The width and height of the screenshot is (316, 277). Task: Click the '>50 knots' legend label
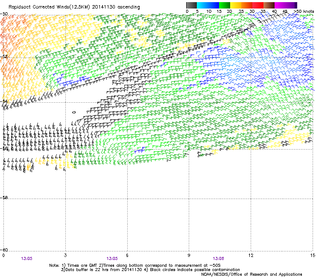[x=304, y=12]
